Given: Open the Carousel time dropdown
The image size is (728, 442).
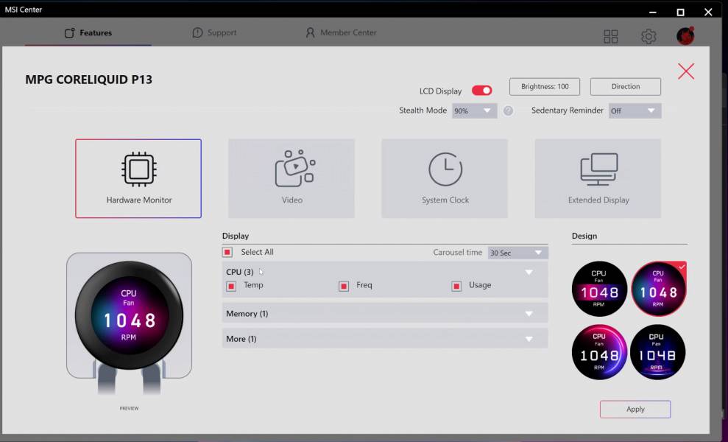Looking at the screenshot, I should pyautogui.click(x=517, y=253).
